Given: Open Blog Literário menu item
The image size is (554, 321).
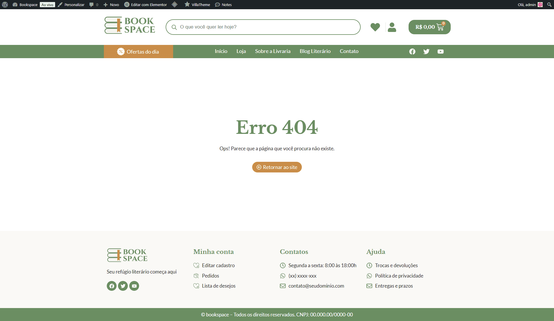Looking at the screenshot, I should click(315, 51).
